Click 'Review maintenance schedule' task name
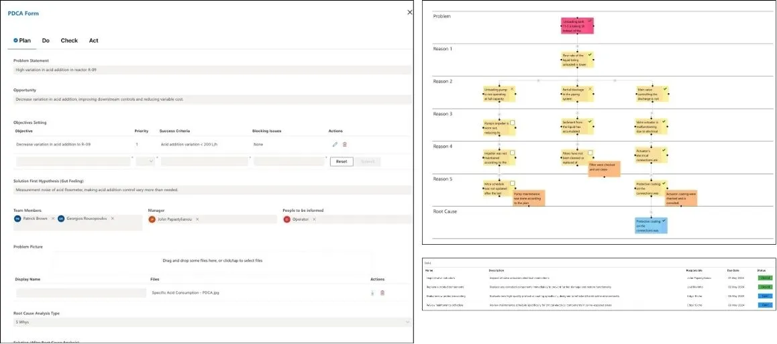Screen dimensions: 777x344 (445, 305)
